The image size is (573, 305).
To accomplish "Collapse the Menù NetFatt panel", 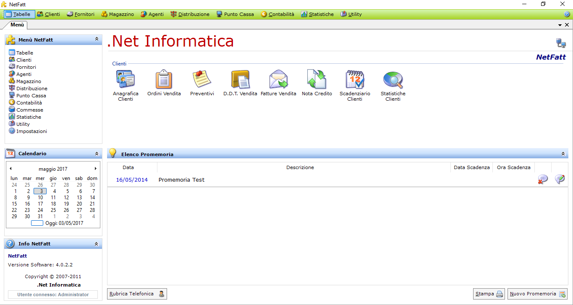I will pyautogui.click(x=97, y=39).
